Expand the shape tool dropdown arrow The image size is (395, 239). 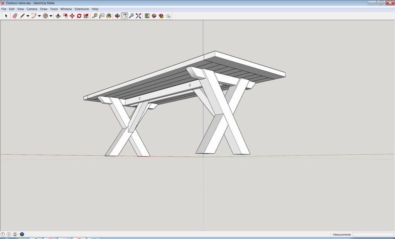coord(51,16)
